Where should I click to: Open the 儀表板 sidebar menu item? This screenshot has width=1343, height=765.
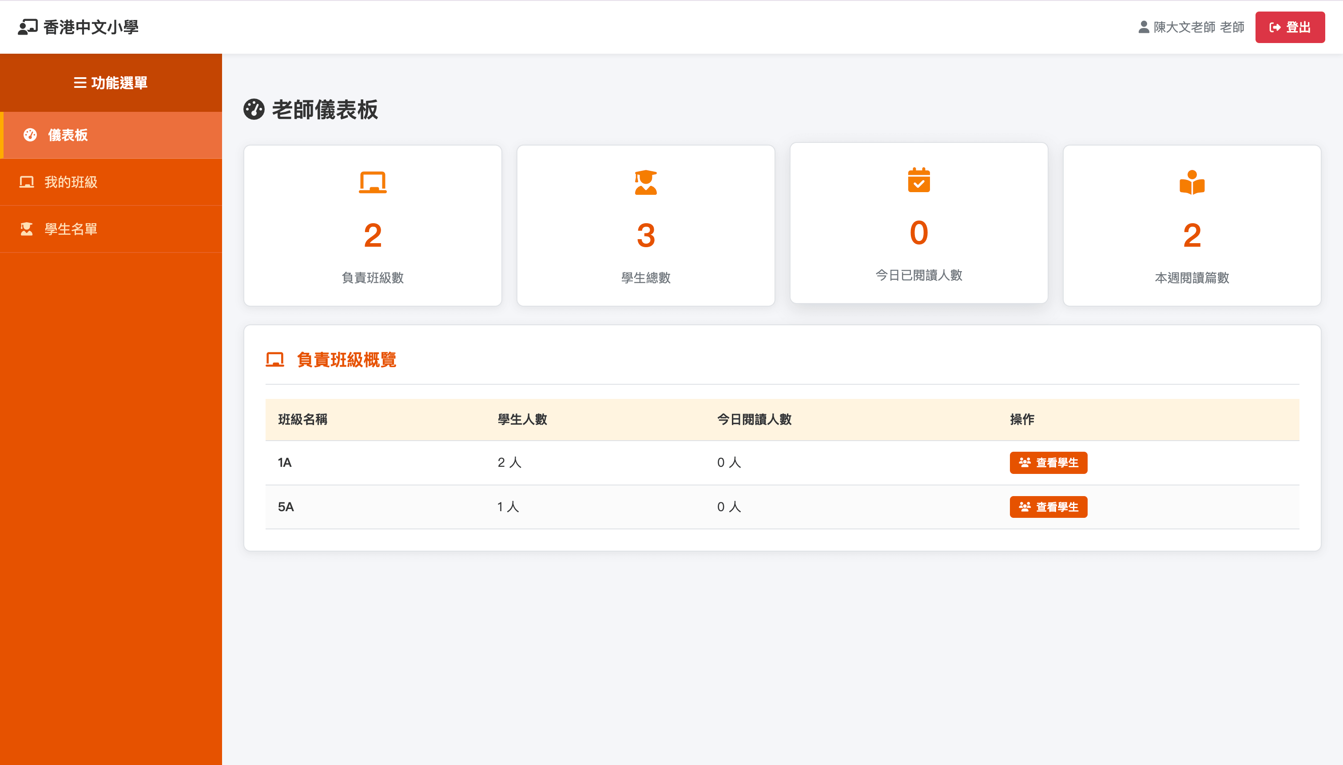pyautogui.click(x=111, y=135)
